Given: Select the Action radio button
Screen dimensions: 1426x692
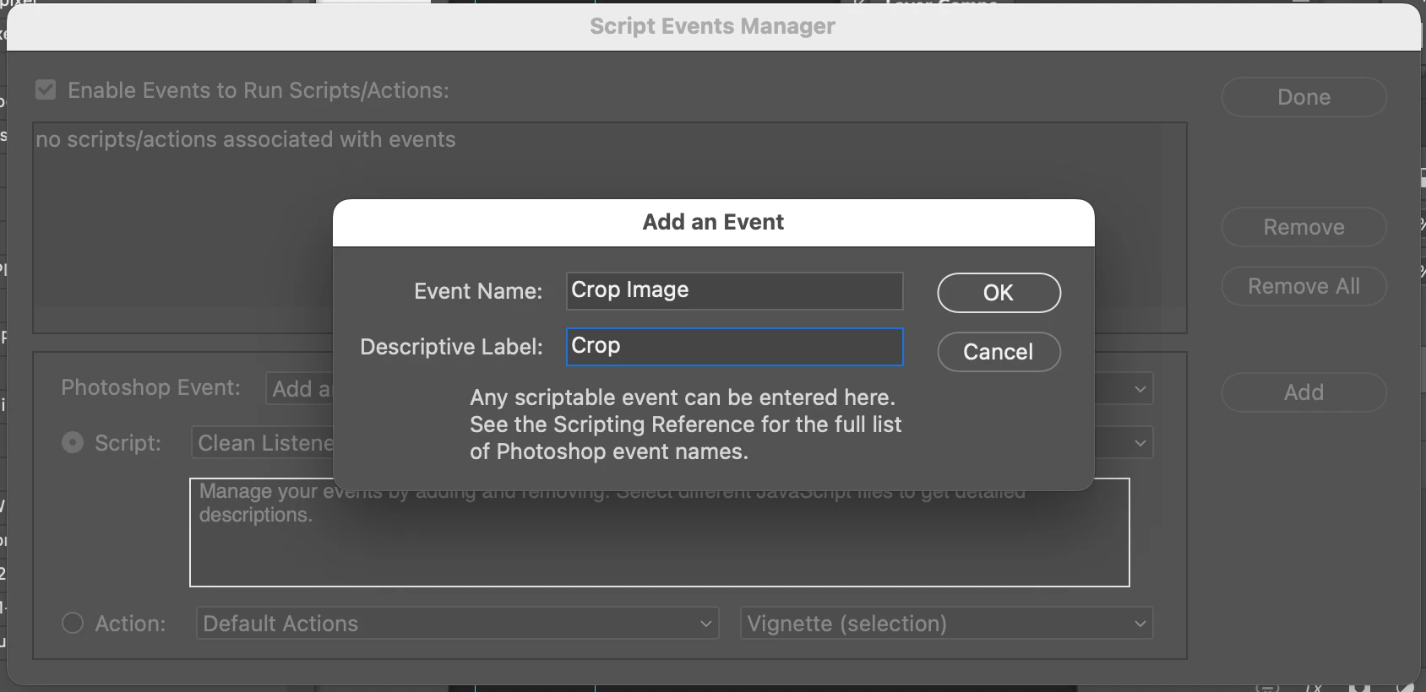Looking at the screenshot, I should [73, 624].
